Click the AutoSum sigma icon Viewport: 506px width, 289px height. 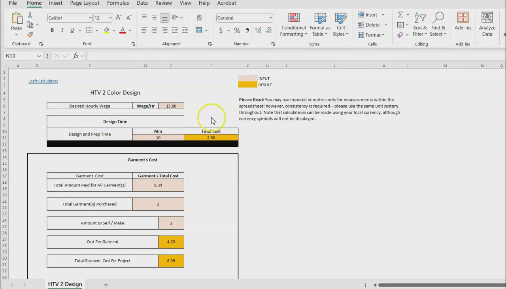[x=400, y=15]
